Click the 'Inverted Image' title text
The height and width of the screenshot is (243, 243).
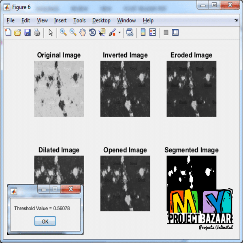(x=125, y=55)
